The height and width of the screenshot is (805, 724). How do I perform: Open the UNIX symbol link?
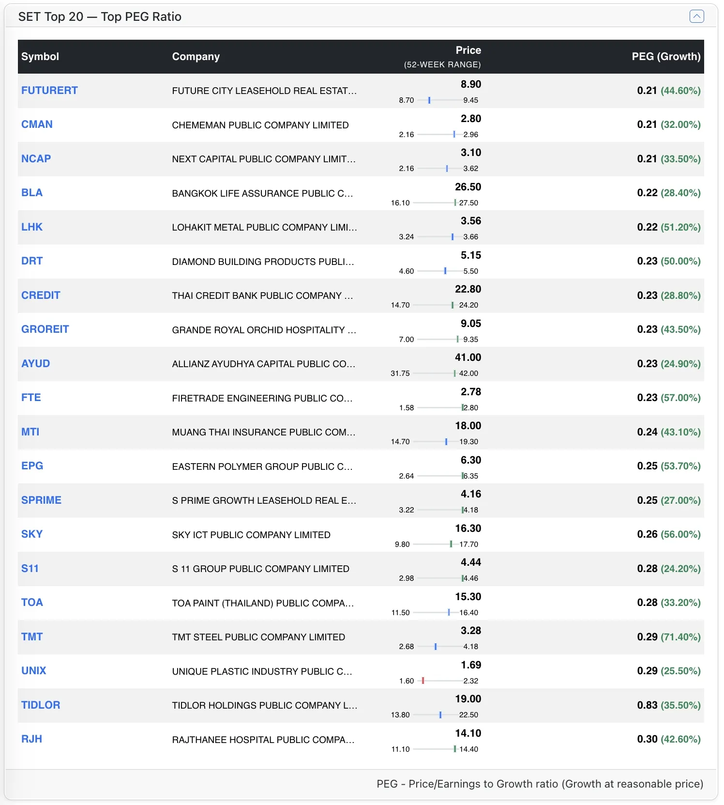(34, 671)
